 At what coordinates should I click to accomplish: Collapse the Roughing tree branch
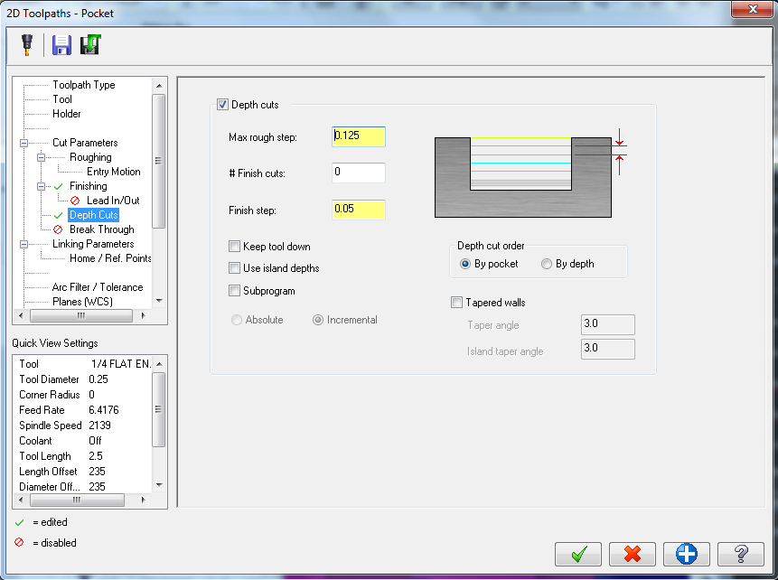click(41, 157)
